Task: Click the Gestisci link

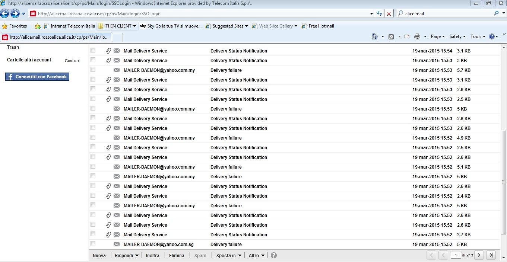Action: click(72, 60)
